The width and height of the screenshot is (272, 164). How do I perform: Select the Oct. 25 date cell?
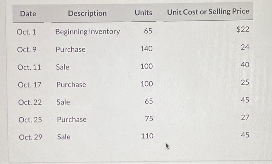point(30,120)
